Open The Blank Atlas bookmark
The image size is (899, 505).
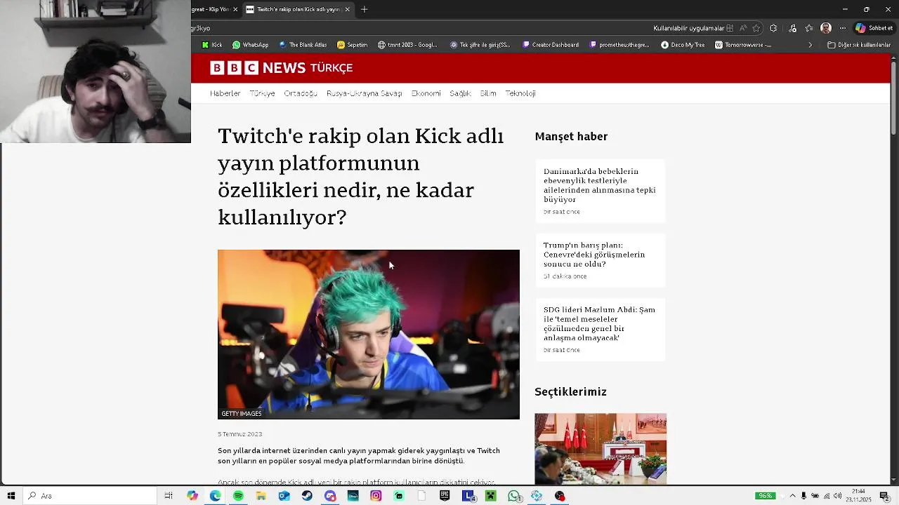coord(303,45)
